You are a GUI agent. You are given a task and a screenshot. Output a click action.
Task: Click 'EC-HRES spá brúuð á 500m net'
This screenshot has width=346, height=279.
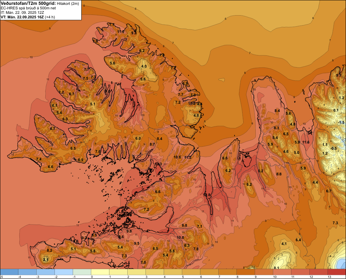[x=28, y=8]
